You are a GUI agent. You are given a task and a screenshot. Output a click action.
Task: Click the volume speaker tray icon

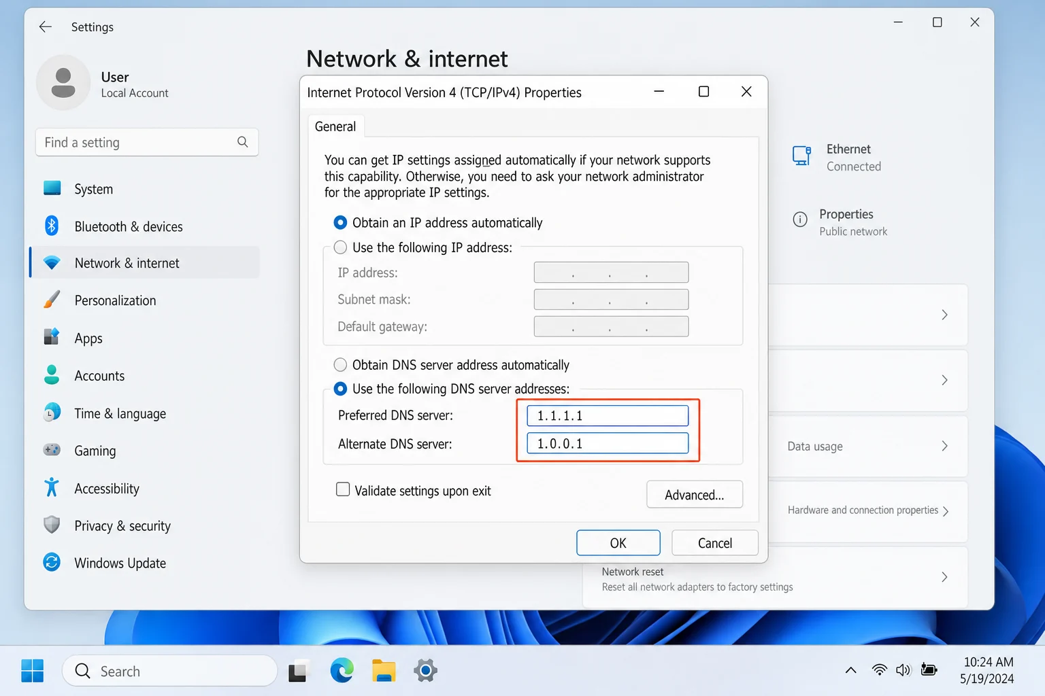coord(903,670)
